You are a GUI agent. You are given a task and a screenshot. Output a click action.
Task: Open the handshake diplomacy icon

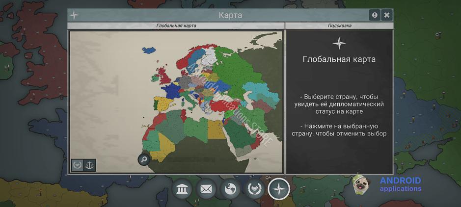pos(254,189)
